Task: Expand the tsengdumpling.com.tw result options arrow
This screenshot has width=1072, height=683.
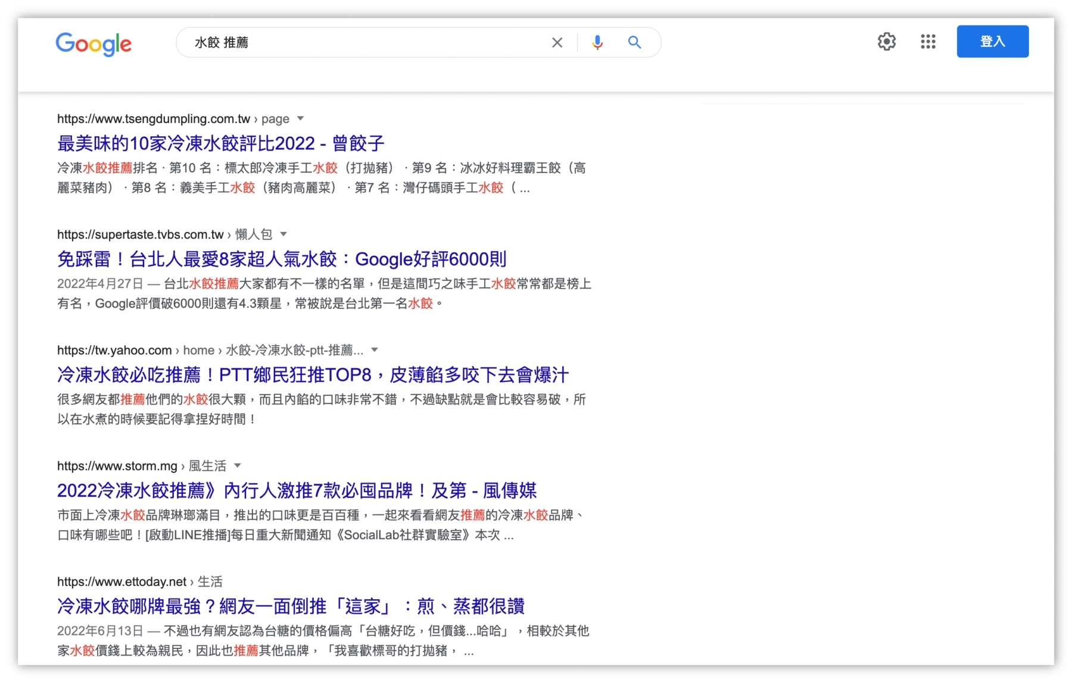Action: 301,118
